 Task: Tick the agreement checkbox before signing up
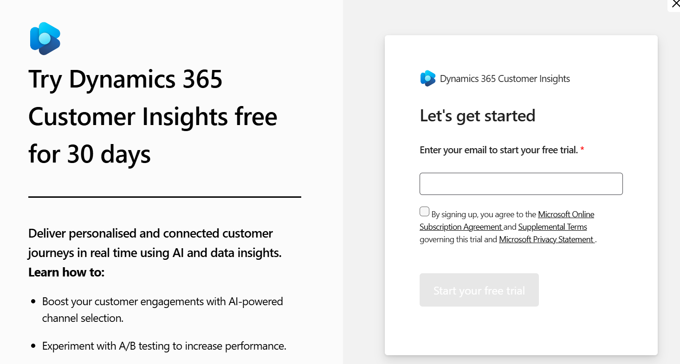coord(424,212)
